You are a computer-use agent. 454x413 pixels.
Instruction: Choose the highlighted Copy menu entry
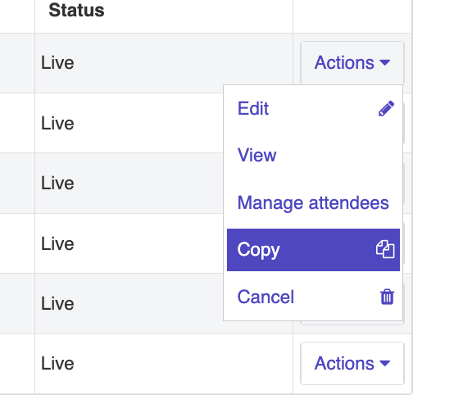tap(313, 250)
